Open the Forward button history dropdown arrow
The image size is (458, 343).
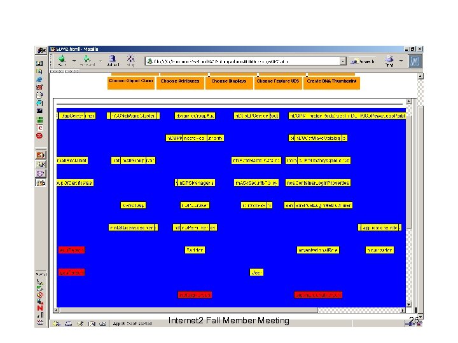coord(101,61)
